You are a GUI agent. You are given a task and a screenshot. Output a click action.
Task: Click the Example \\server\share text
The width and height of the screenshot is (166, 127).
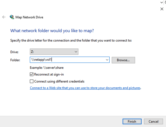pyautogui.click(x=47, y=68)
